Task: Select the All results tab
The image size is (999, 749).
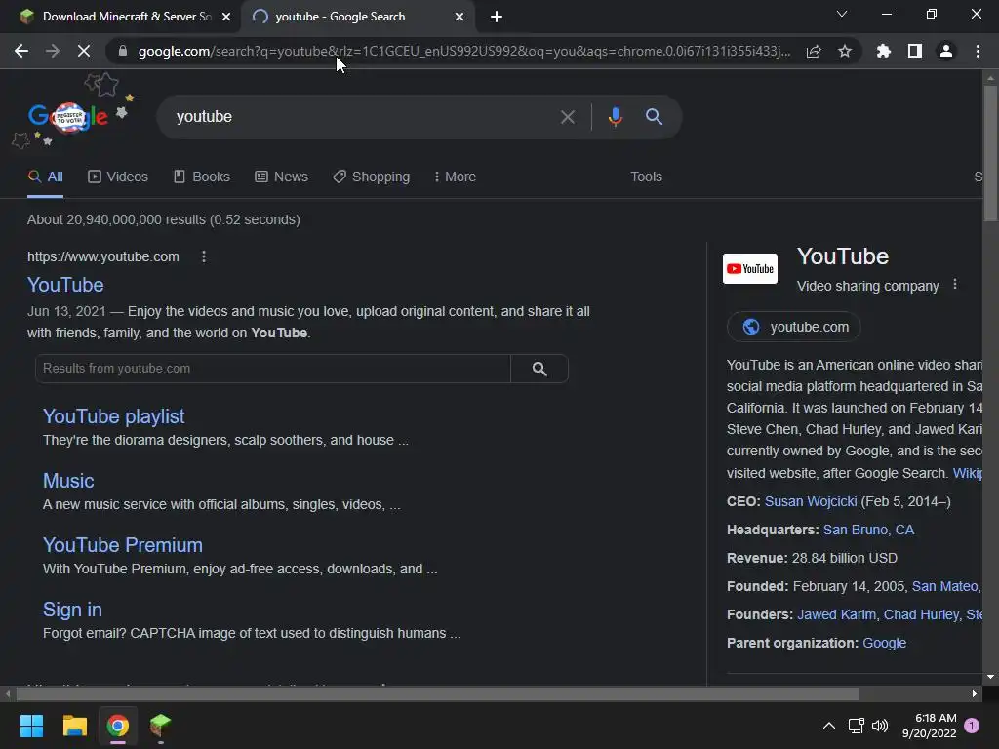Action: 45,177
